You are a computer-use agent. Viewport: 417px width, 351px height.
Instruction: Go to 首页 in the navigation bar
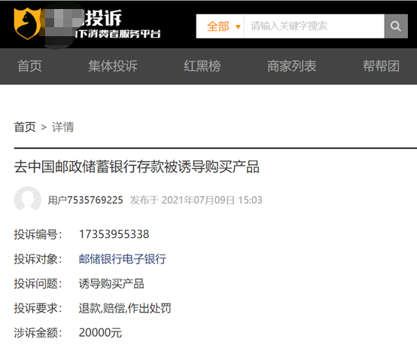(29, 66)
